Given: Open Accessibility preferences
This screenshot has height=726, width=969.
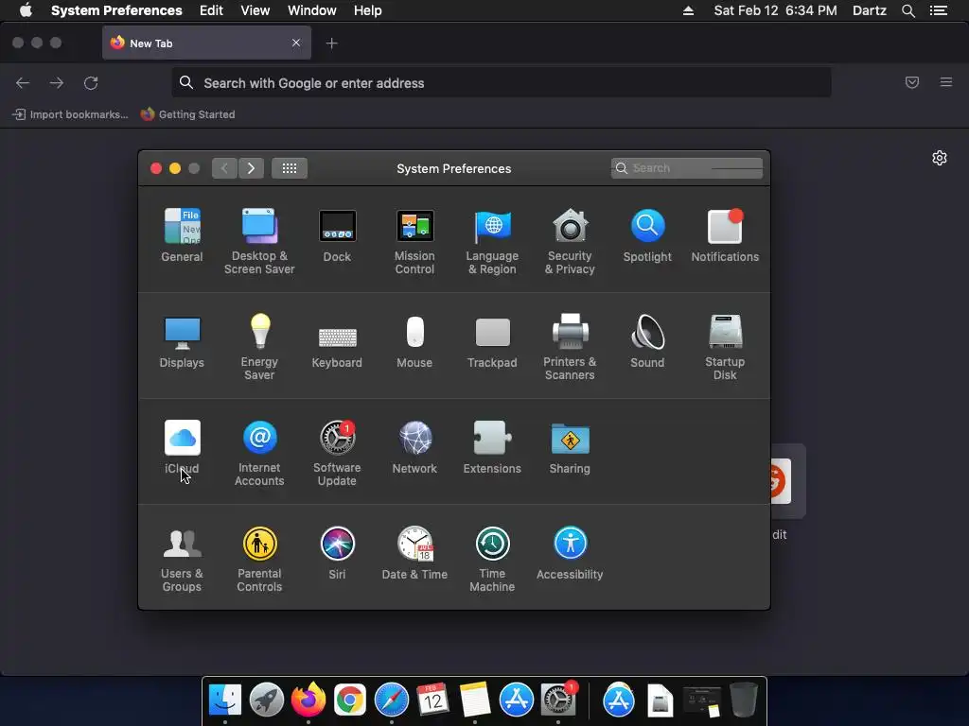Looking at the screenshot, I should [x=570, y=554].
